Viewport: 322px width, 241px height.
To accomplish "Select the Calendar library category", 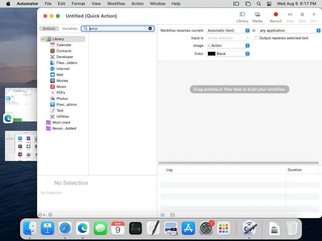I will (64, 45).
